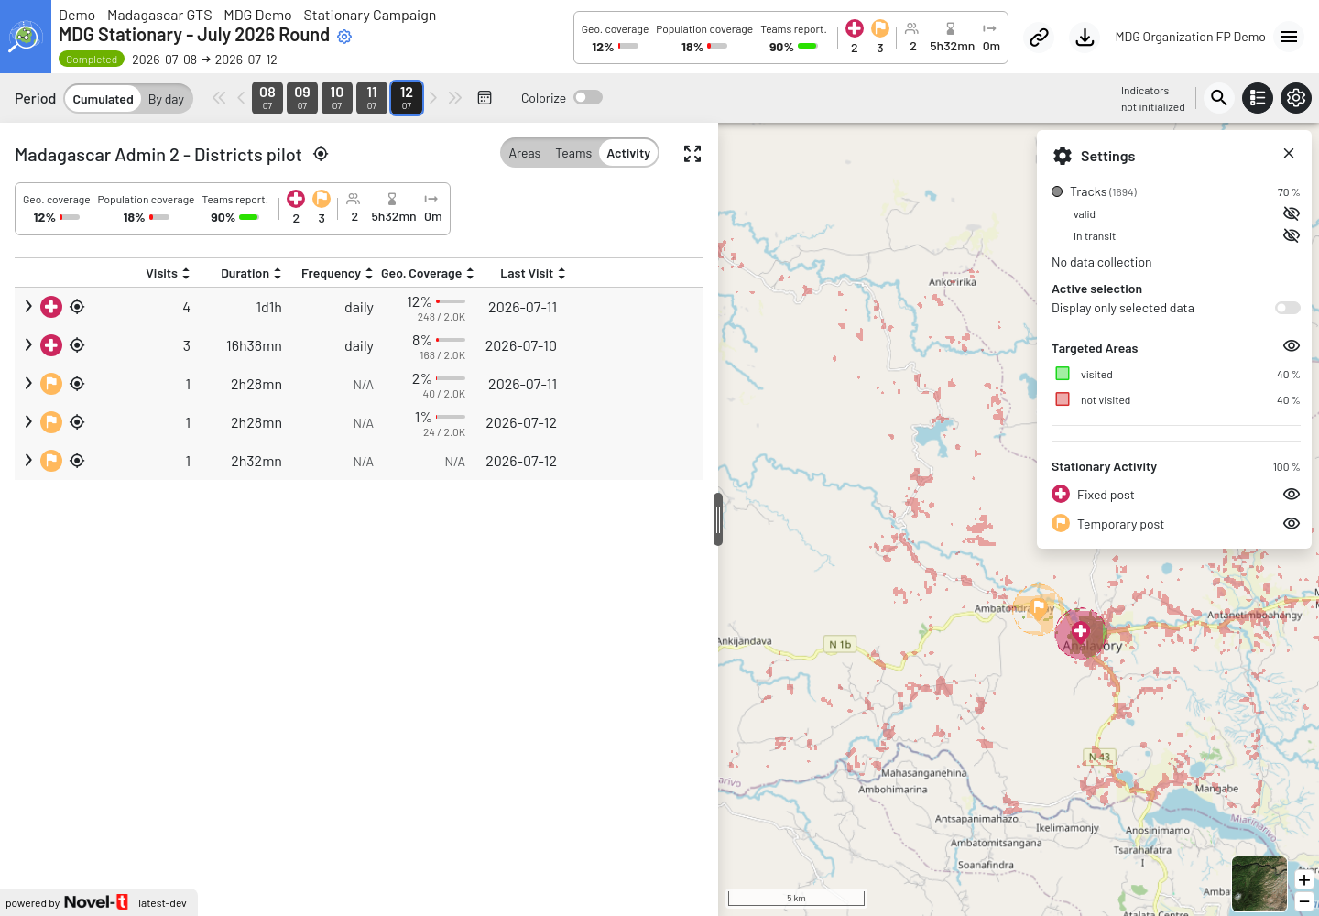Click the panel splitter handle
Image resolution: width=1319 pixels, height=916 pixels.
coord(718,519)
